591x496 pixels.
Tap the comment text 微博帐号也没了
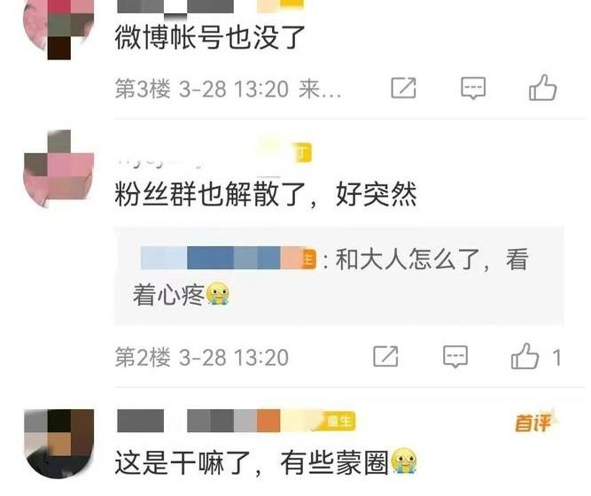pyautogui.click(x=210, y=37)
